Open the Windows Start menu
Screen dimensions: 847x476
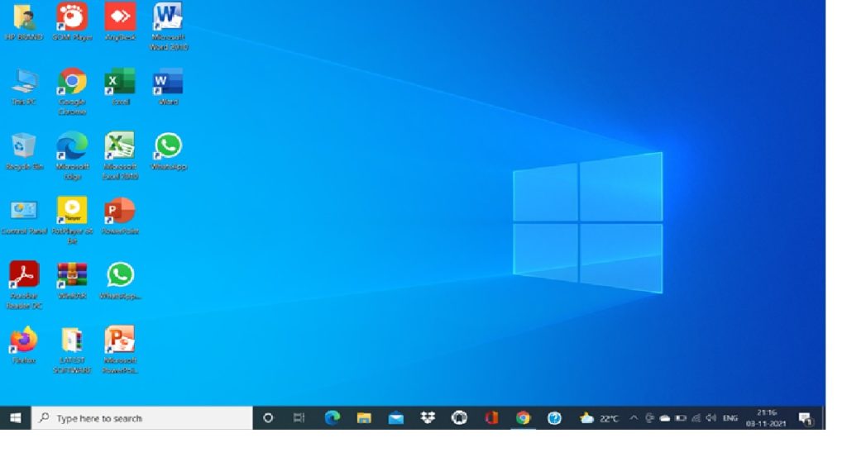(x=16, y=418)
